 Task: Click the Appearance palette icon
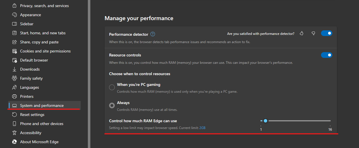click(15, 15)
